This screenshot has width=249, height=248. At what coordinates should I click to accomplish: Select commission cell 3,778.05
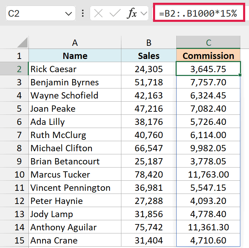pos(208,161)
